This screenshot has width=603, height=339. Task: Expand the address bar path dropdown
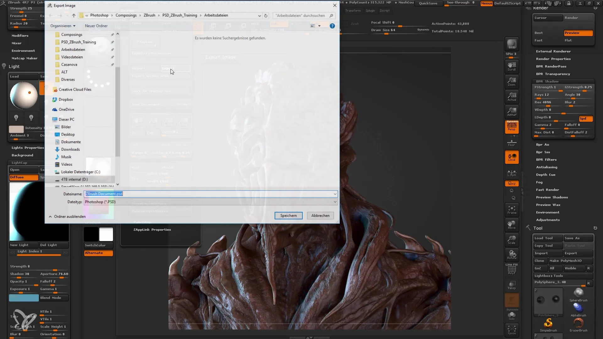click(x=259, y=15)
